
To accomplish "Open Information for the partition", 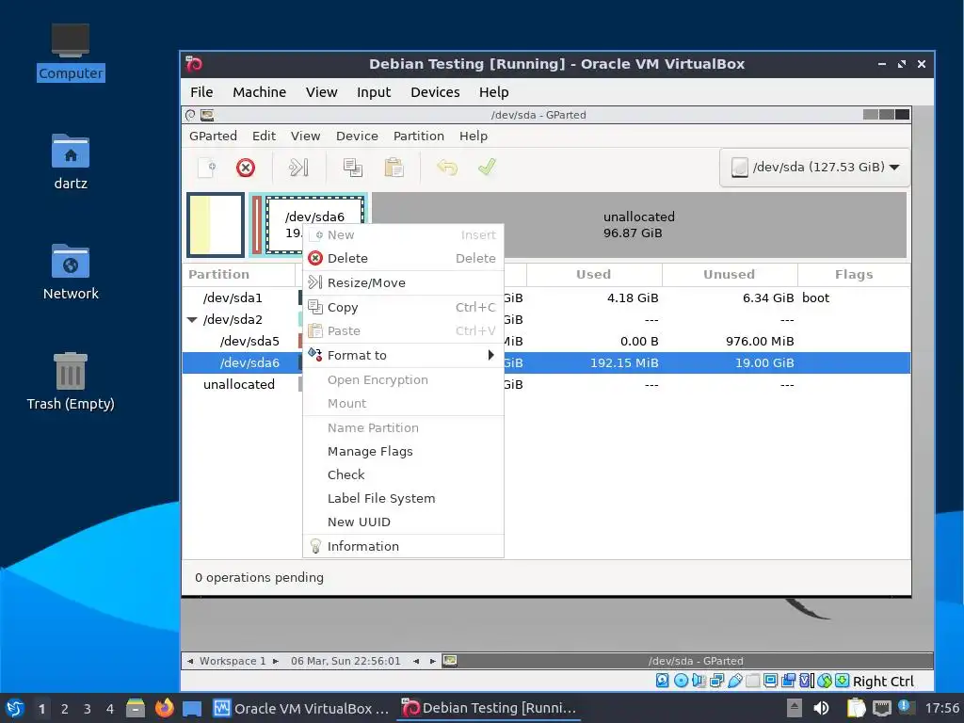I will (x=403, y=547).
